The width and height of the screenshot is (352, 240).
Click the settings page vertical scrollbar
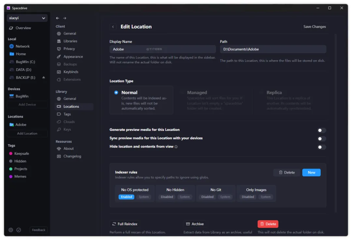pos(336,123)
